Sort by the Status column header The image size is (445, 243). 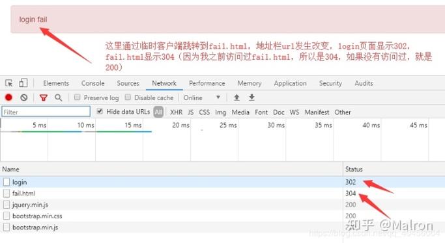(x=394, y=169)
